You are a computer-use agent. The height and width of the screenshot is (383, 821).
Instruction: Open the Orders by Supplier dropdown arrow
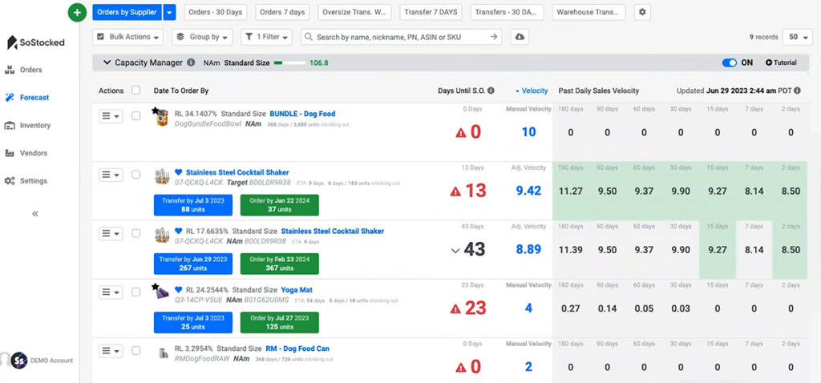[x=169, y=12]
